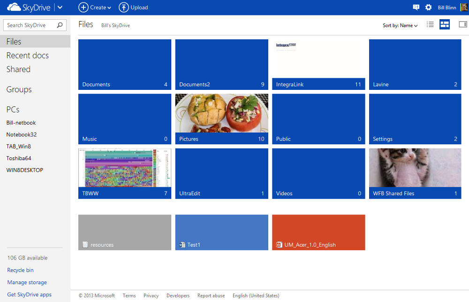Open the Documents folder tile

125,65
